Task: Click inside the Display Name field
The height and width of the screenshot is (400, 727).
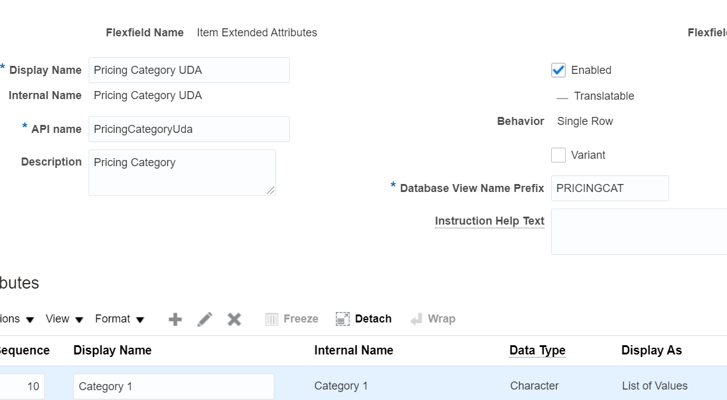Action: click(x=189, y=70)
